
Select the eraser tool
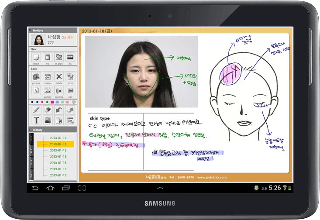click(x=48, y=110)
